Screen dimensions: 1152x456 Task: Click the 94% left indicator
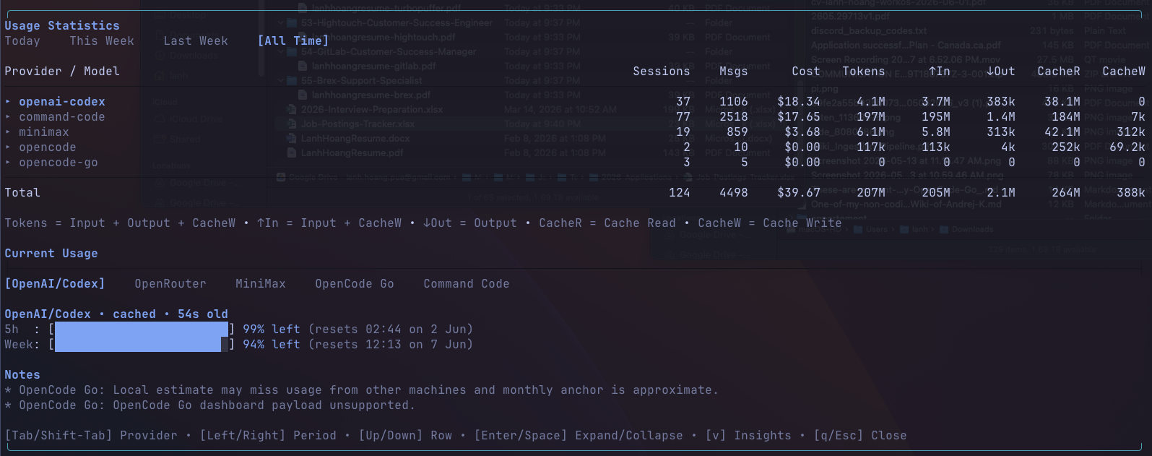[x=272, y=345]
